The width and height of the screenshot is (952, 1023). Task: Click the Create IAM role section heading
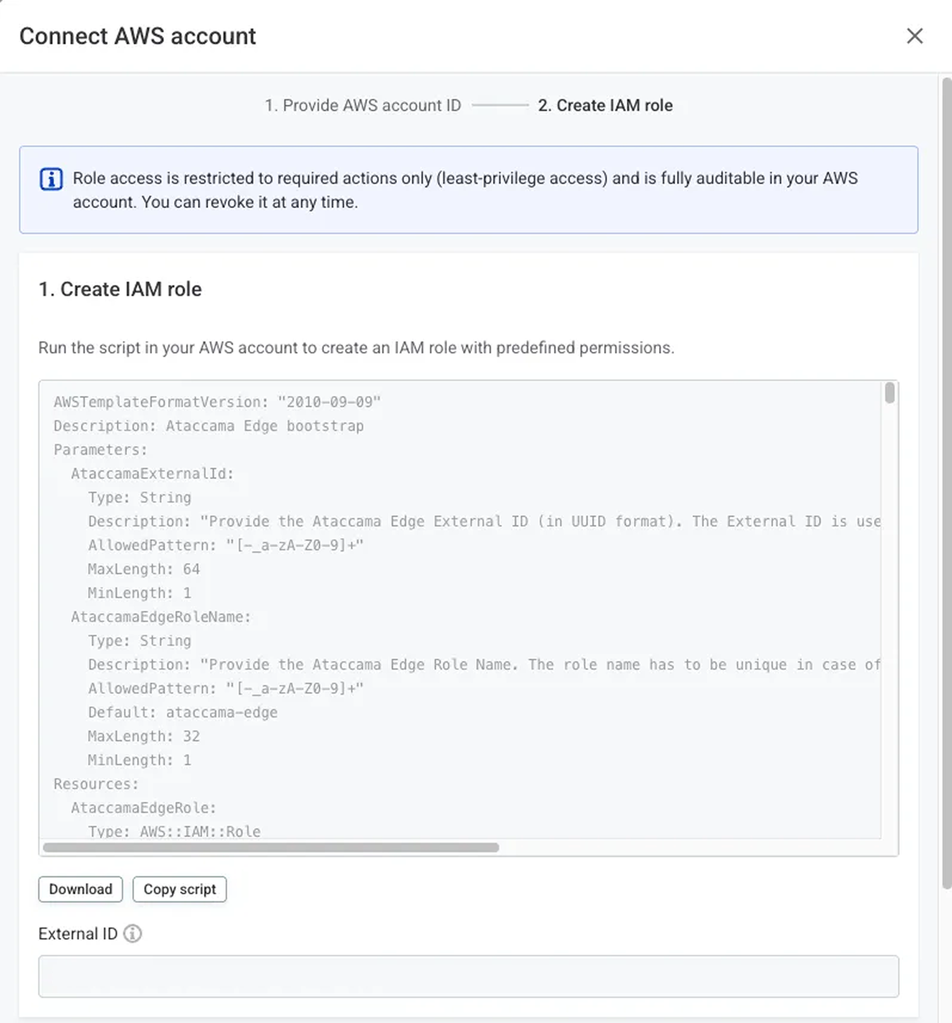(119, 289)
